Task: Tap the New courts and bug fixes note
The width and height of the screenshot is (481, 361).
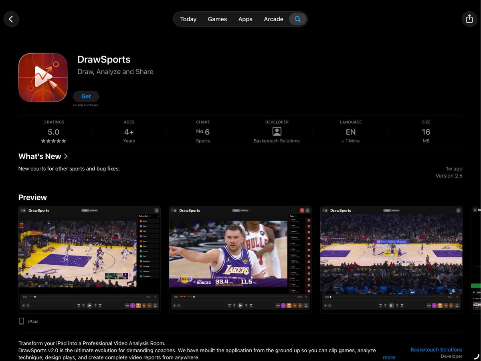Action: coord(69,169)
